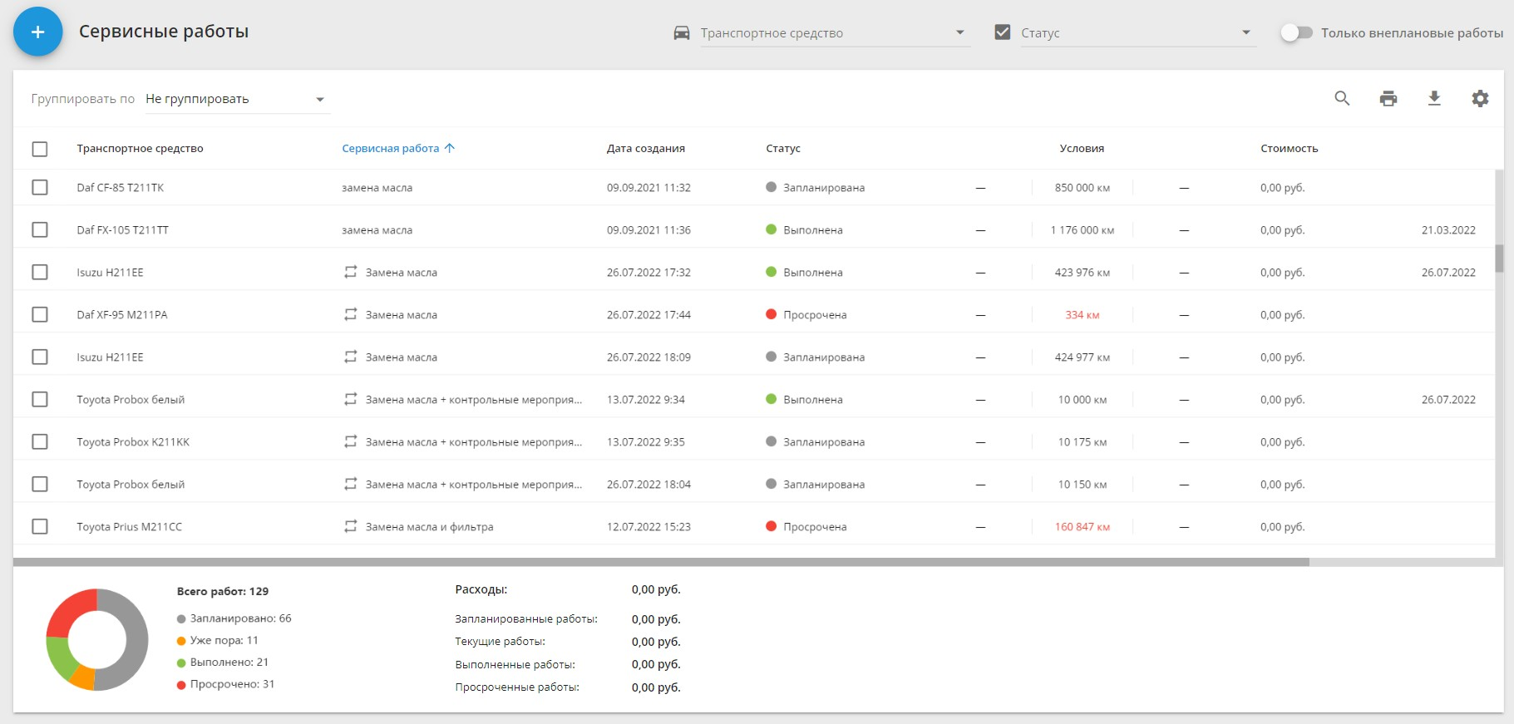Click gray status dot in Daf CF-85 row
This screenshot has width=1514, height=724.
coord(771,187)
